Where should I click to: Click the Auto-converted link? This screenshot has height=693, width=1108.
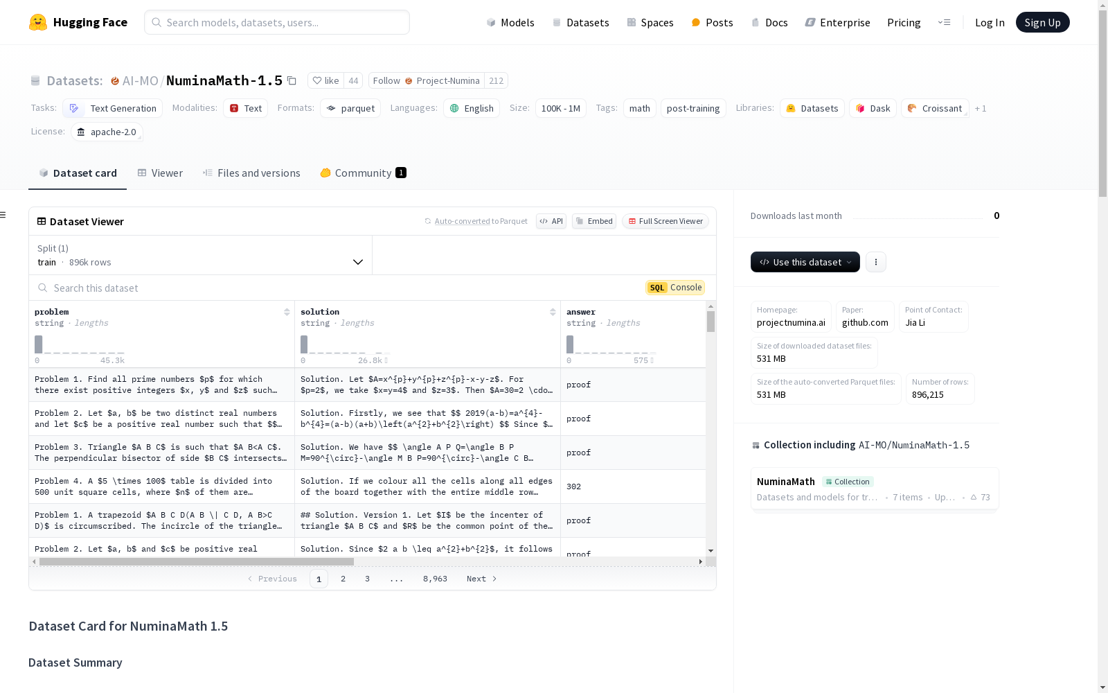point(462,221)
